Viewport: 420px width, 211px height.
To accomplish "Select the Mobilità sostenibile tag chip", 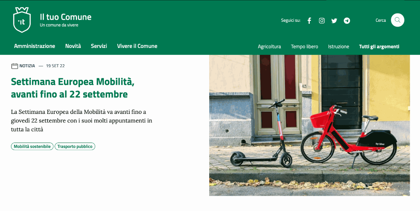I will 32,147.
